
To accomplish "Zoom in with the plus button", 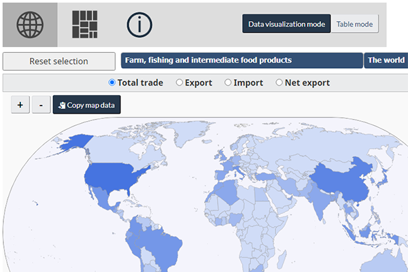I will point(20,105).
